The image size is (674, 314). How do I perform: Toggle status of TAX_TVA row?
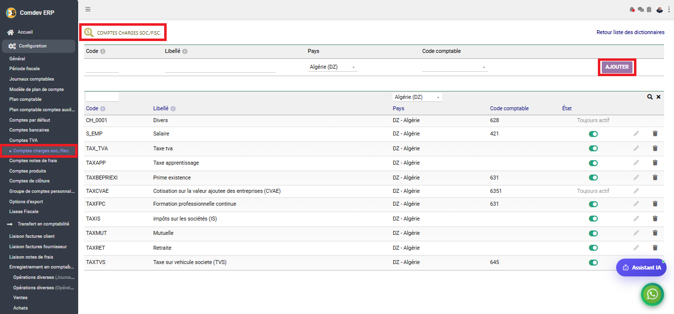click(593, 148)
